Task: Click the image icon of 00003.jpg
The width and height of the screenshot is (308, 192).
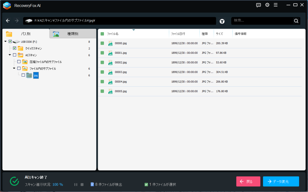Action: coord(110,72)
